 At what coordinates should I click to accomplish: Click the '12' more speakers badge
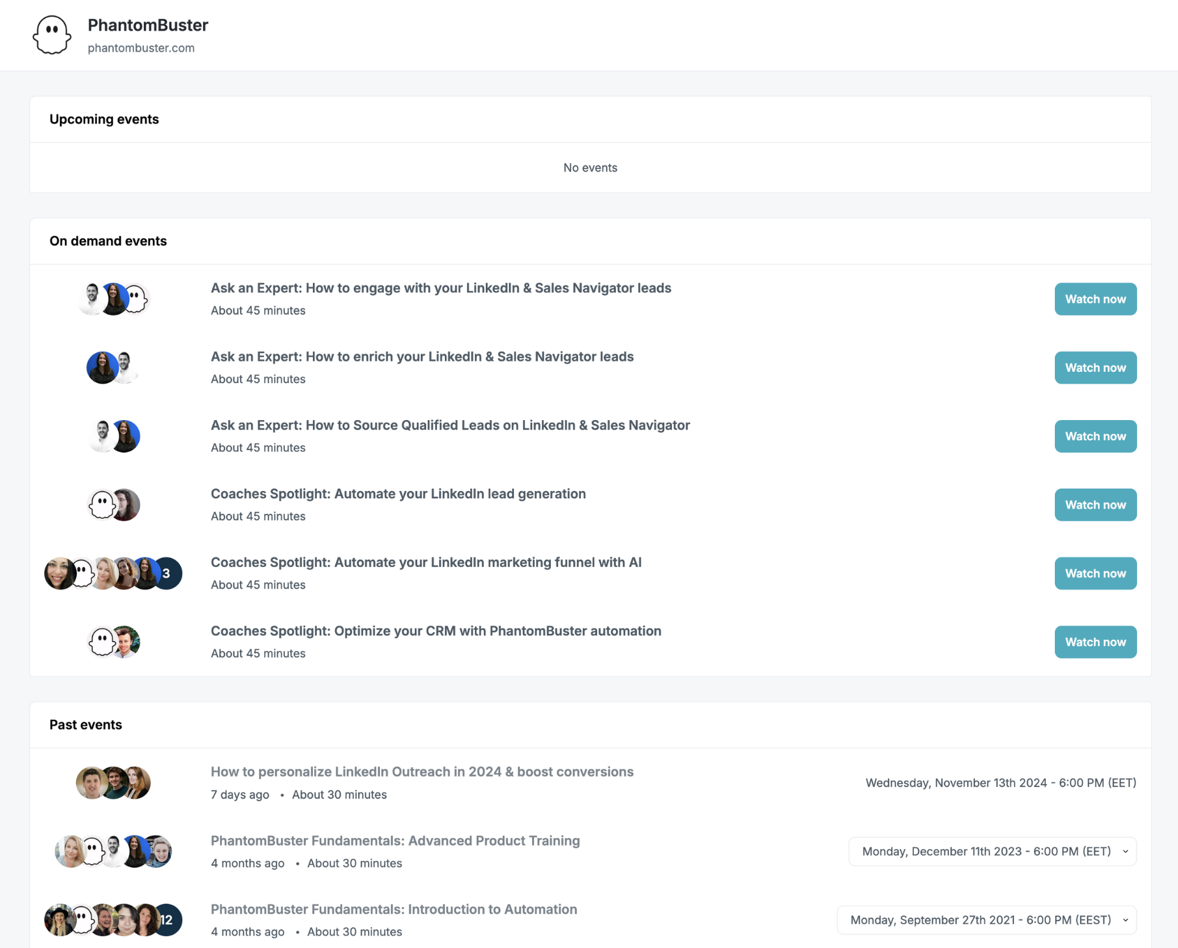[x=167, y=920]
